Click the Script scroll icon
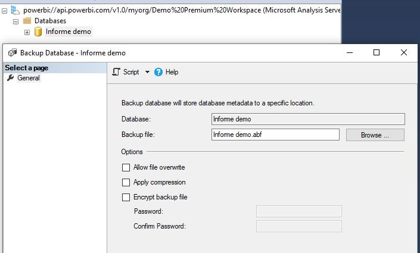 [116, 72]
